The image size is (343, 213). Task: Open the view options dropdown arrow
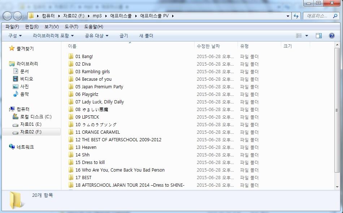click(x=307, y=36)
